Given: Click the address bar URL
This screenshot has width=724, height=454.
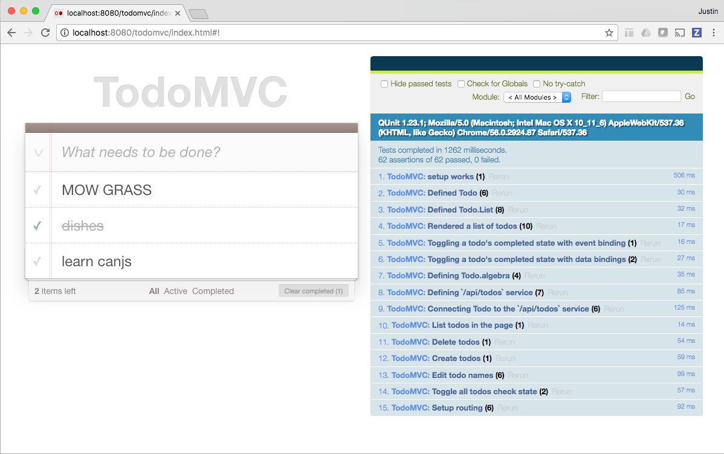Looking at the screenshot, I should [x=146, y=33].
